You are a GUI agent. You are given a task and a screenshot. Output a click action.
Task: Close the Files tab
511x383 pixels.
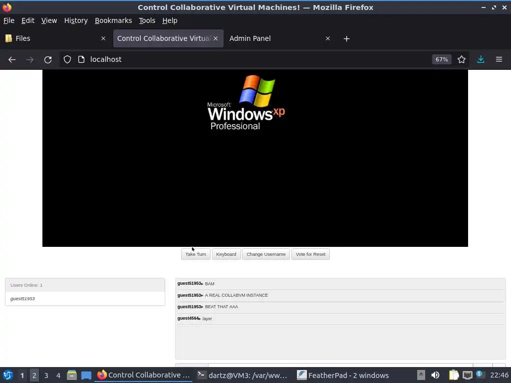pos(103,38)
